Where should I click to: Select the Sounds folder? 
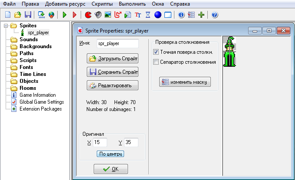pos(29,39)
